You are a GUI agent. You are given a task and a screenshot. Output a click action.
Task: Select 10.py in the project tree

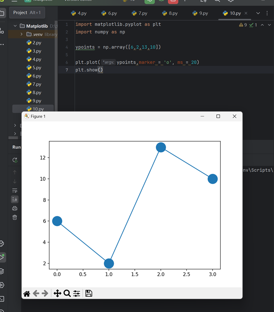pyautogui.click(x=33, y=109)
